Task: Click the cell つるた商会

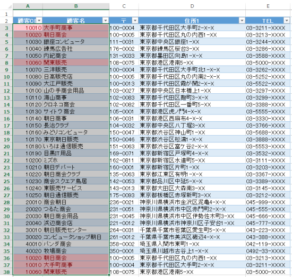Action: (x=76, y=209)
